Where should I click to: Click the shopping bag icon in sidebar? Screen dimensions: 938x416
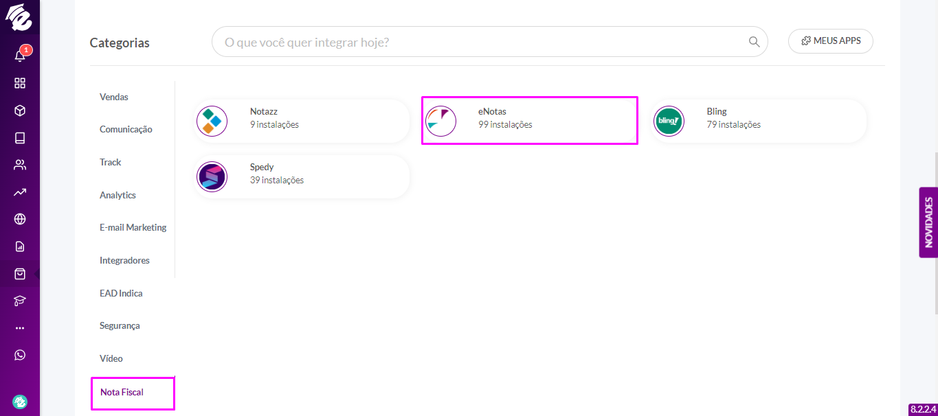[20, 273]
